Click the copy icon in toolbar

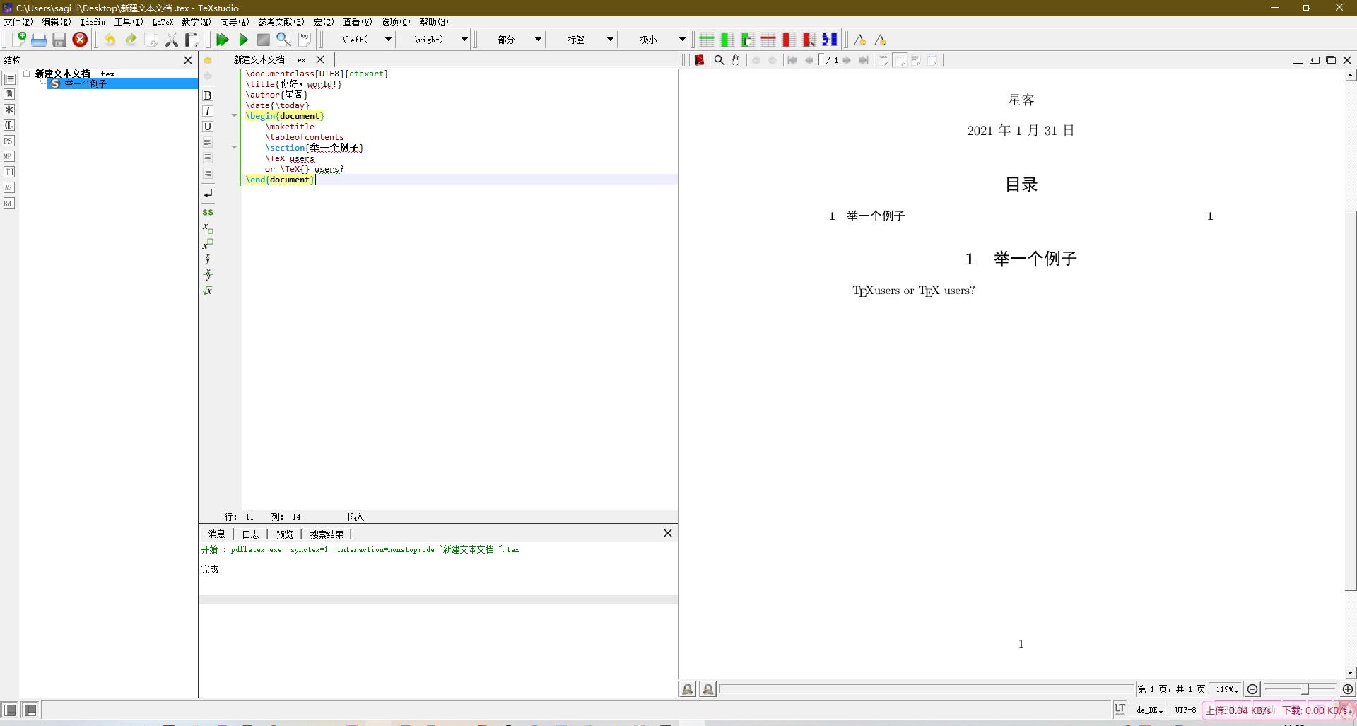click(151, 40)
